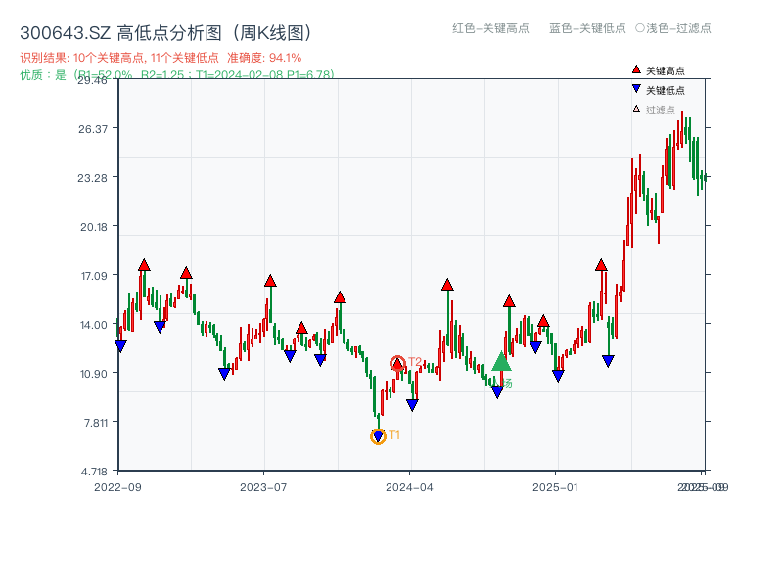Click the blue low triangle at the 2022-09 start
783x587 pixels.
tap(120, 346)
